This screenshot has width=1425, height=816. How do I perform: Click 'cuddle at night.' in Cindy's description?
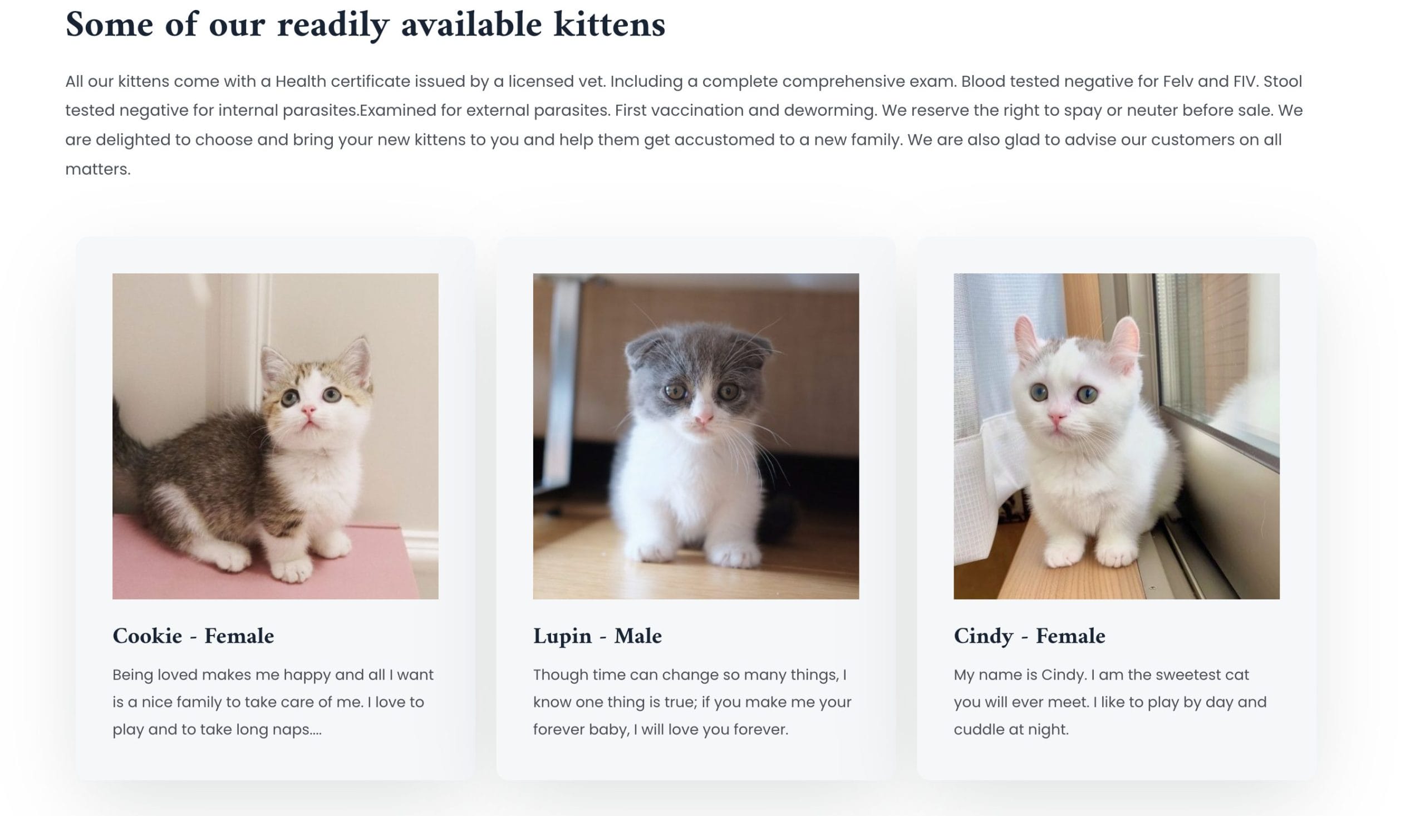(1011, 730)
